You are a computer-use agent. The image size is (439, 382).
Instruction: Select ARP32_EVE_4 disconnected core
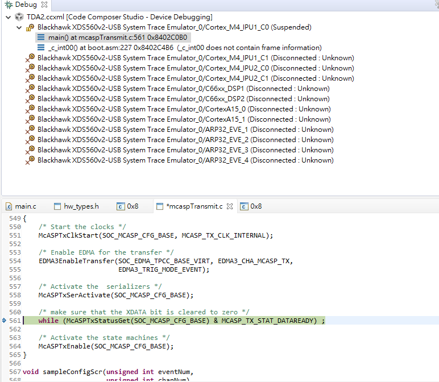click(185, 160)
